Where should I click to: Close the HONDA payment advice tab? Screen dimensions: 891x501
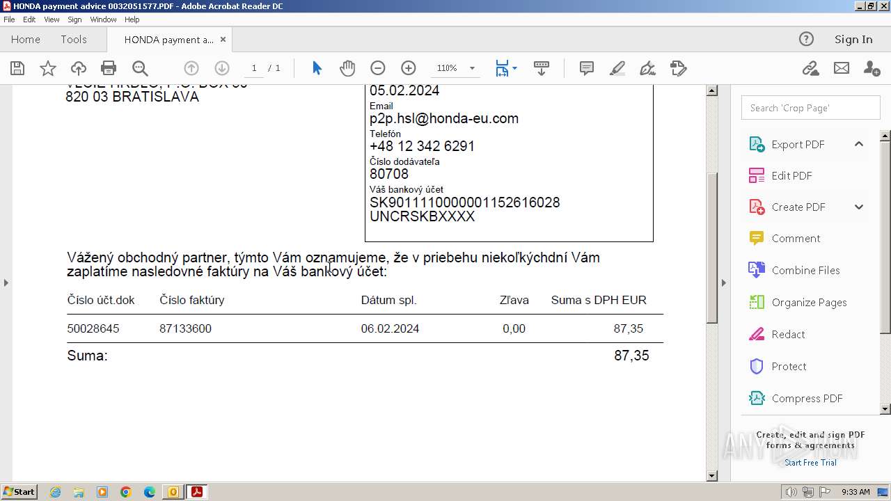[223, 40]
